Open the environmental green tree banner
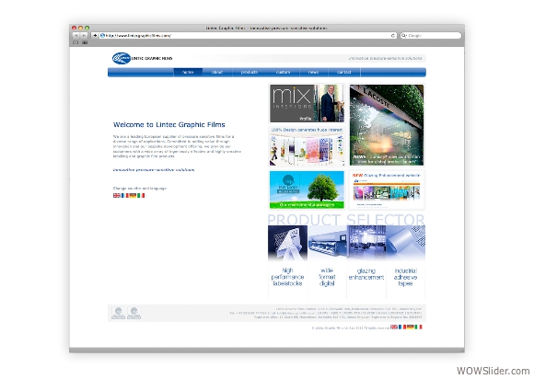 (307, 189)
